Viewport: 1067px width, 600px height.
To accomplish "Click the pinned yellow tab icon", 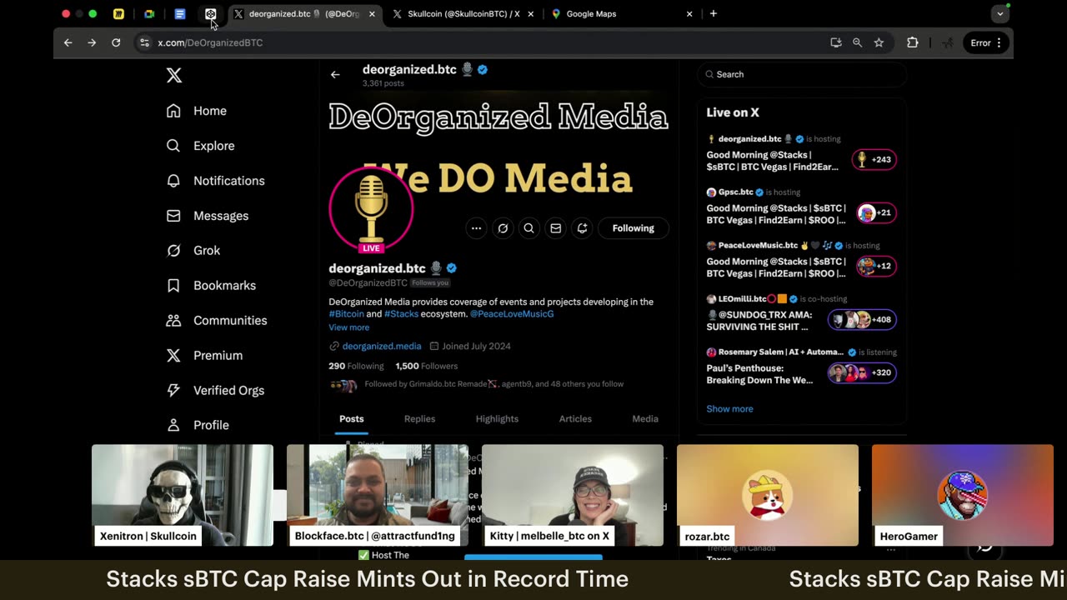I will pos(118,13).
